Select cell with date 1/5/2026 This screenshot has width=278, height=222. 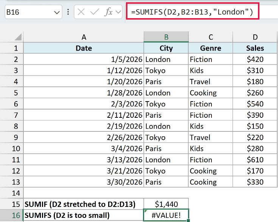(x=84, y=59)
